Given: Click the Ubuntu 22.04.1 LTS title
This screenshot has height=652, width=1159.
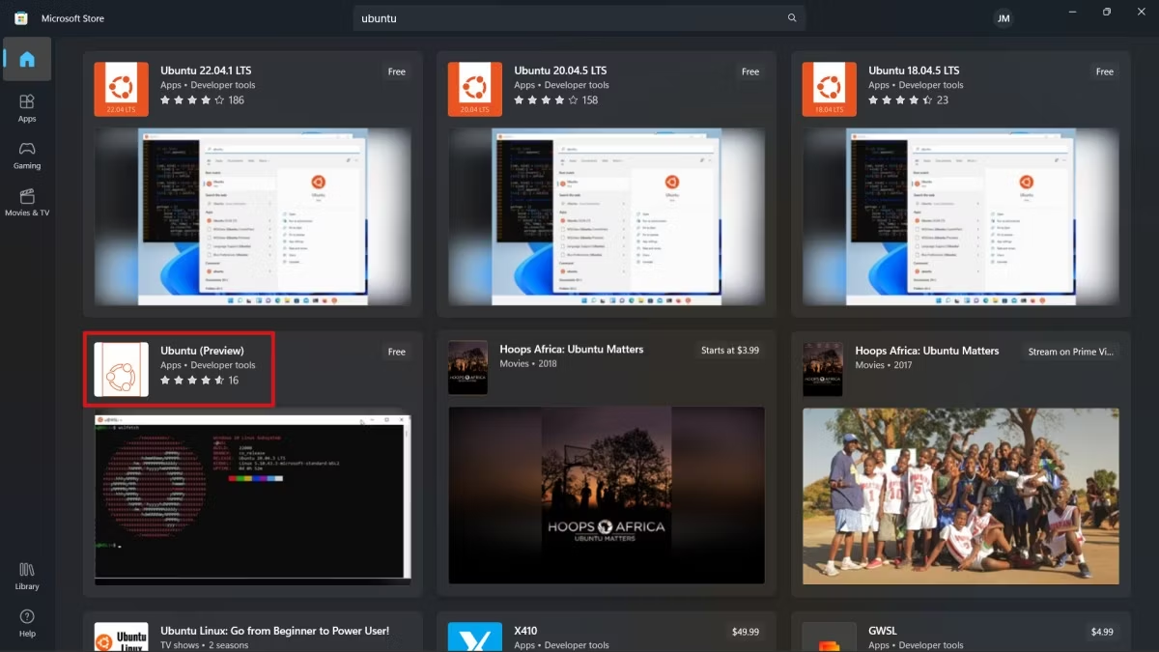Looking at the screenshot, I should (x=206, y=71).
